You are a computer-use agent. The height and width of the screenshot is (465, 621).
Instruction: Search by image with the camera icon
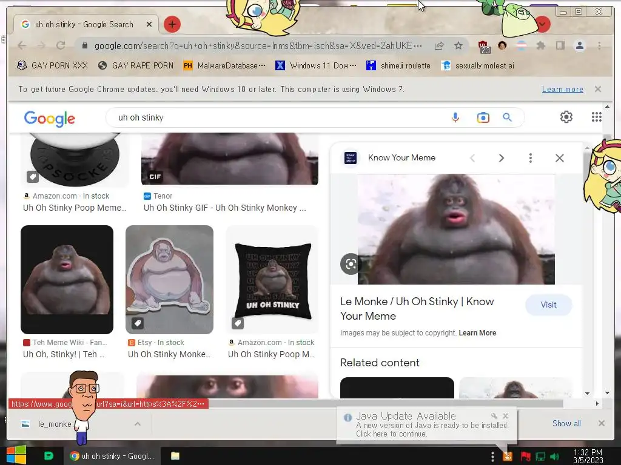(x=483, y=117)
